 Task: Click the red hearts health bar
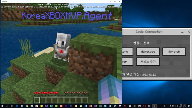pos(46,93)
